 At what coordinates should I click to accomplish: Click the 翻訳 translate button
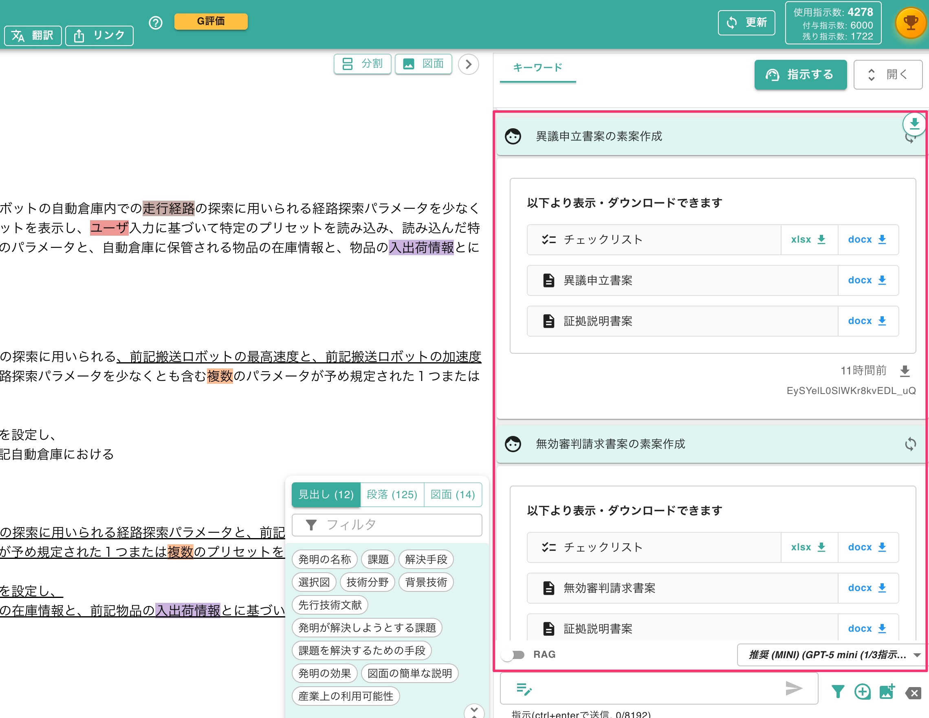tap(33, 35)
